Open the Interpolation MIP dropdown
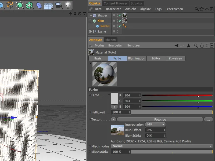Viewport: 215px width, 161px height. 155,125
